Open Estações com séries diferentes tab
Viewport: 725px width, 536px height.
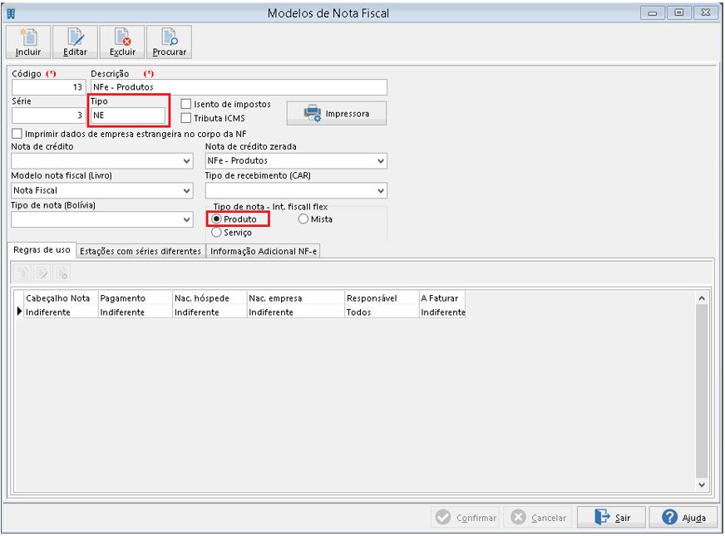[141, 251]
